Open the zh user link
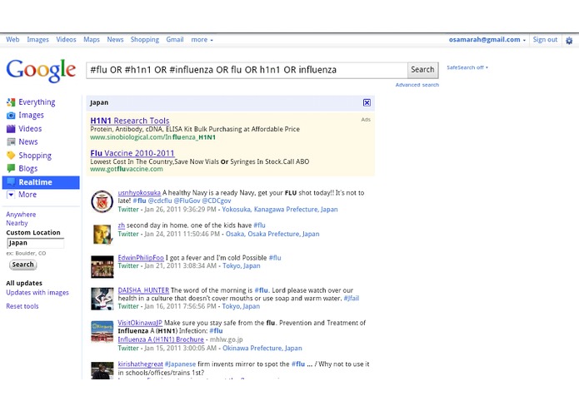The image size is (579, 411). pos(121,225)
